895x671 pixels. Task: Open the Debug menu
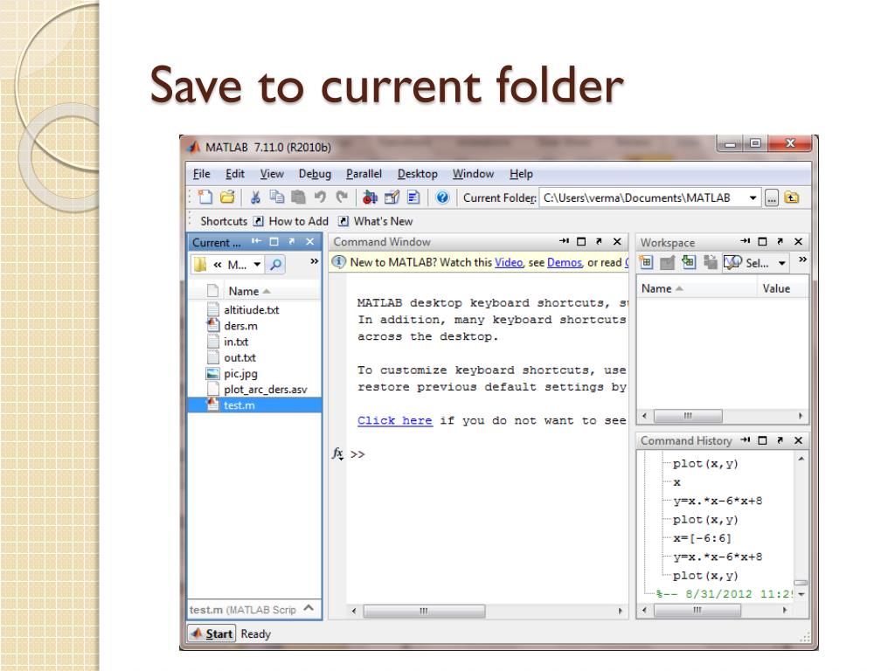coord(315,174)
